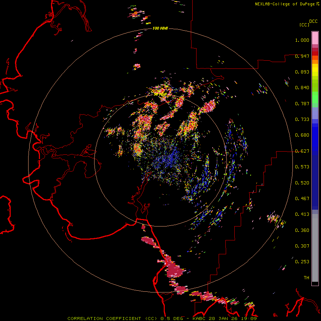Pick the light pink segment of color bar
Screen dimensions: 321x321
tap(315, 38)
